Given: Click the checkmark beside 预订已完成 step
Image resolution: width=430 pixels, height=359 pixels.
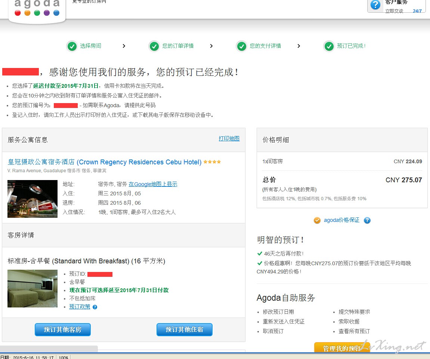Looking at the screenshot, I should coord(329,46).
